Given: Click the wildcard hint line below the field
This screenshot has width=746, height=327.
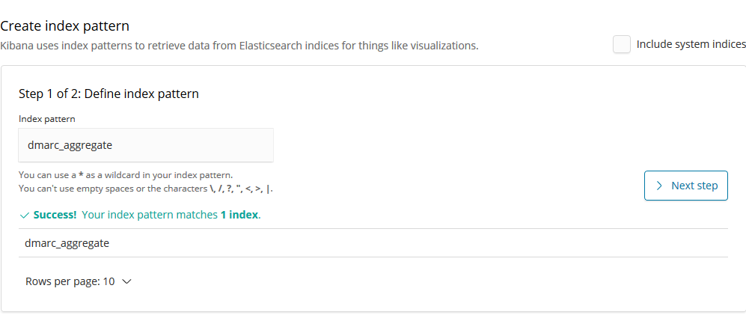Looking at the screenshot, I should pos(126,175).
